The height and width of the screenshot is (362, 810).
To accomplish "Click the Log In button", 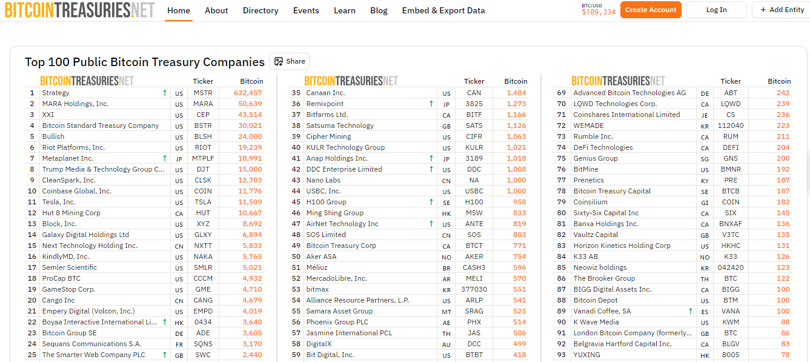I will tap(716, 10).
